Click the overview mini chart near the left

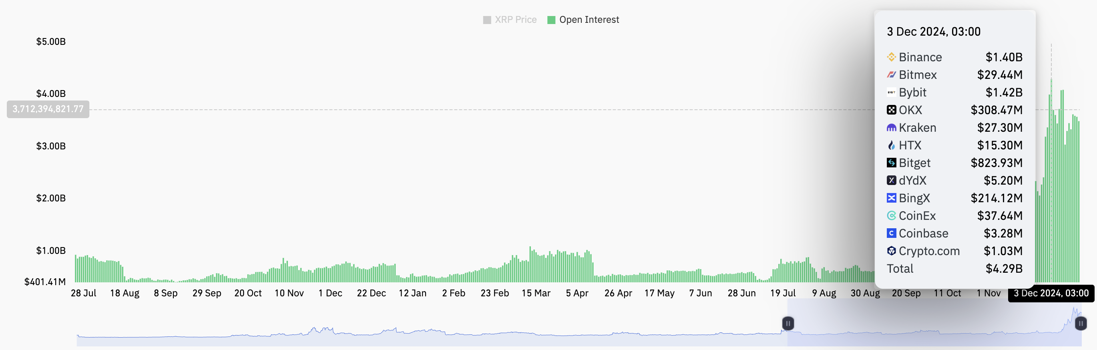tap(170, 336)
